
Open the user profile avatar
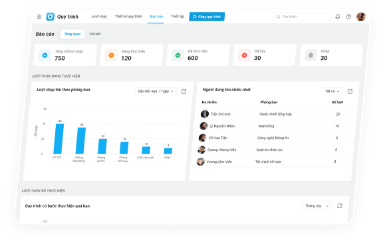[361, 17]
